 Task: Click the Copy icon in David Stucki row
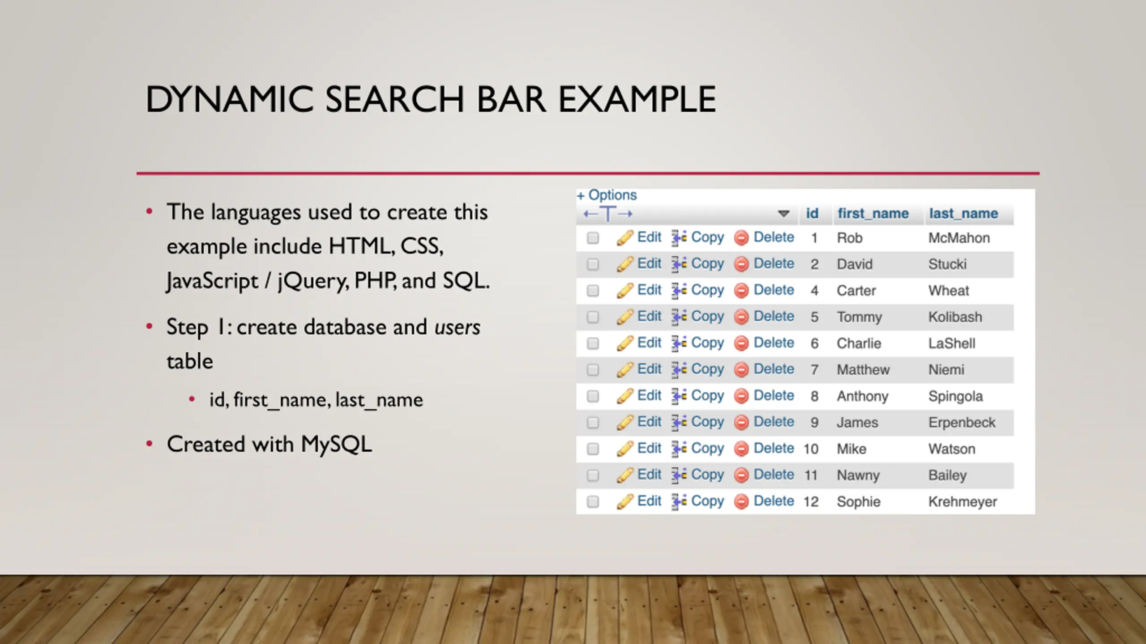(679, 264)
